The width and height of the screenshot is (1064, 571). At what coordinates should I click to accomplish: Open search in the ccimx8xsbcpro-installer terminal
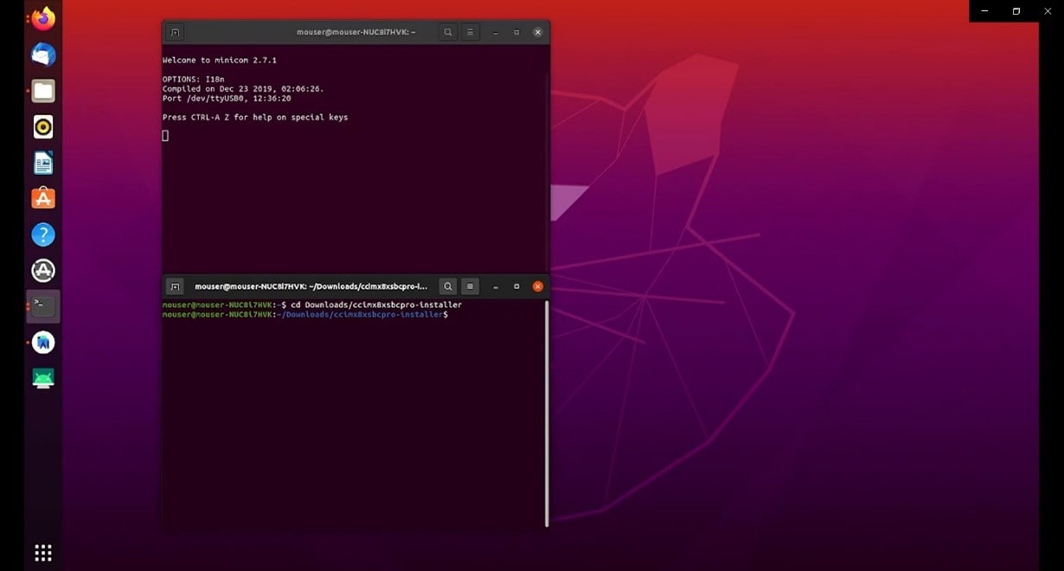pos(448,286)
